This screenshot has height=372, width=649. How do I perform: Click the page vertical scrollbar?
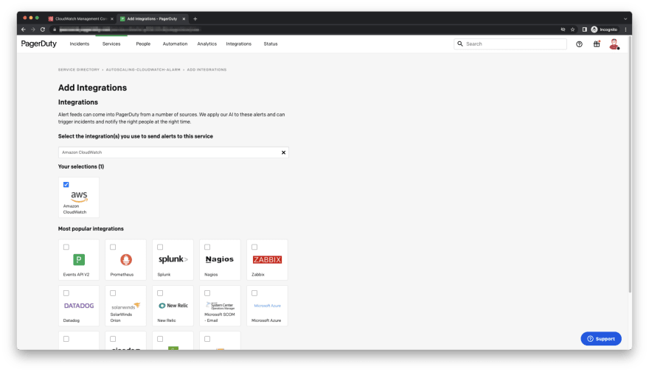pos(630,165)
